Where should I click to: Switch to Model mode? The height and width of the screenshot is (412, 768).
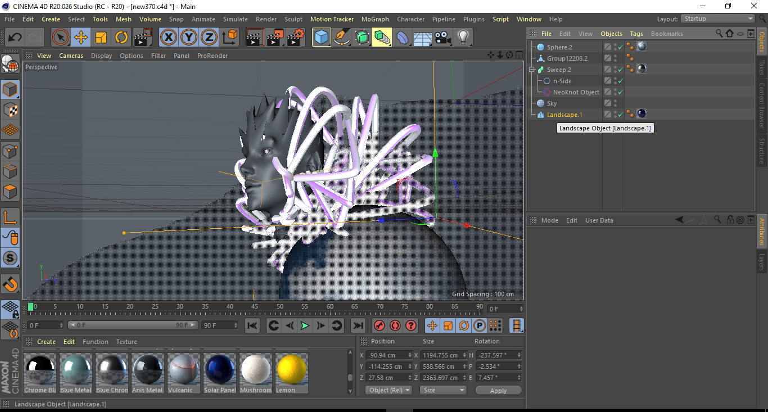(x=10, y=89)
